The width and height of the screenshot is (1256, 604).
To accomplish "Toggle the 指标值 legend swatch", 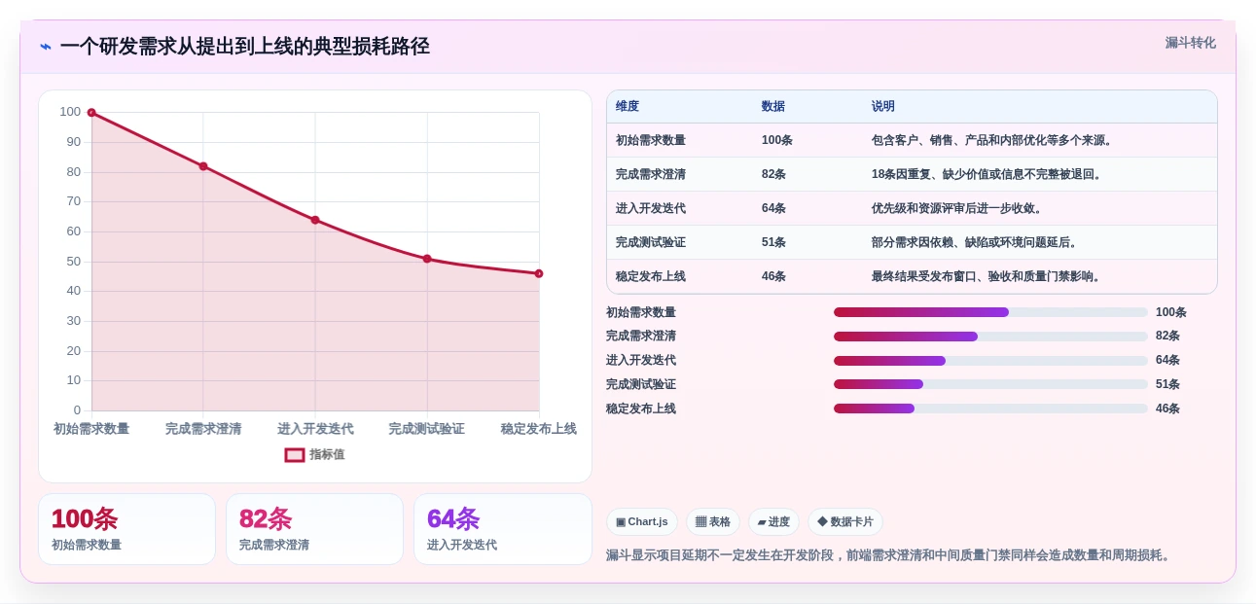I will coord(295,455).
